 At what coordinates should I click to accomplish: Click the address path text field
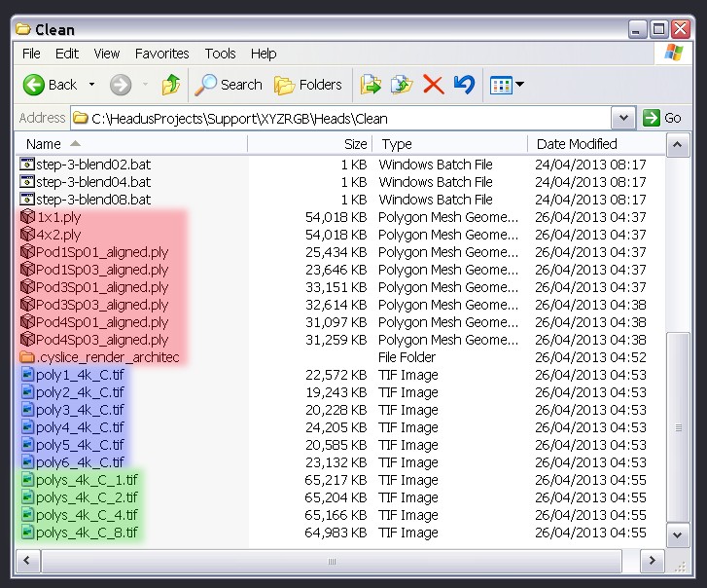(341, 118)
